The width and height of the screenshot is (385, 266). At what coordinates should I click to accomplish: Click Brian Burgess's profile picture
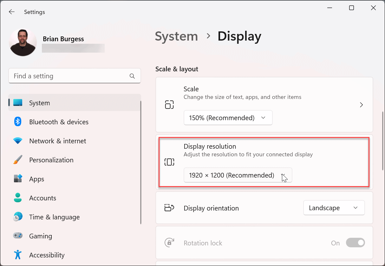pos(23,42)
